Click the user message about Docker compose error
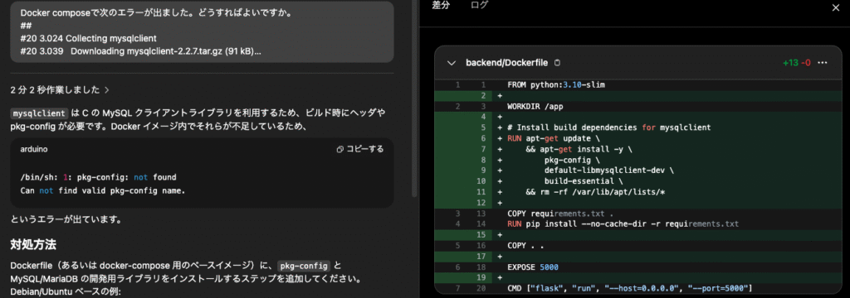This screenshot has width=850, height=298. [x=203, y=31]
